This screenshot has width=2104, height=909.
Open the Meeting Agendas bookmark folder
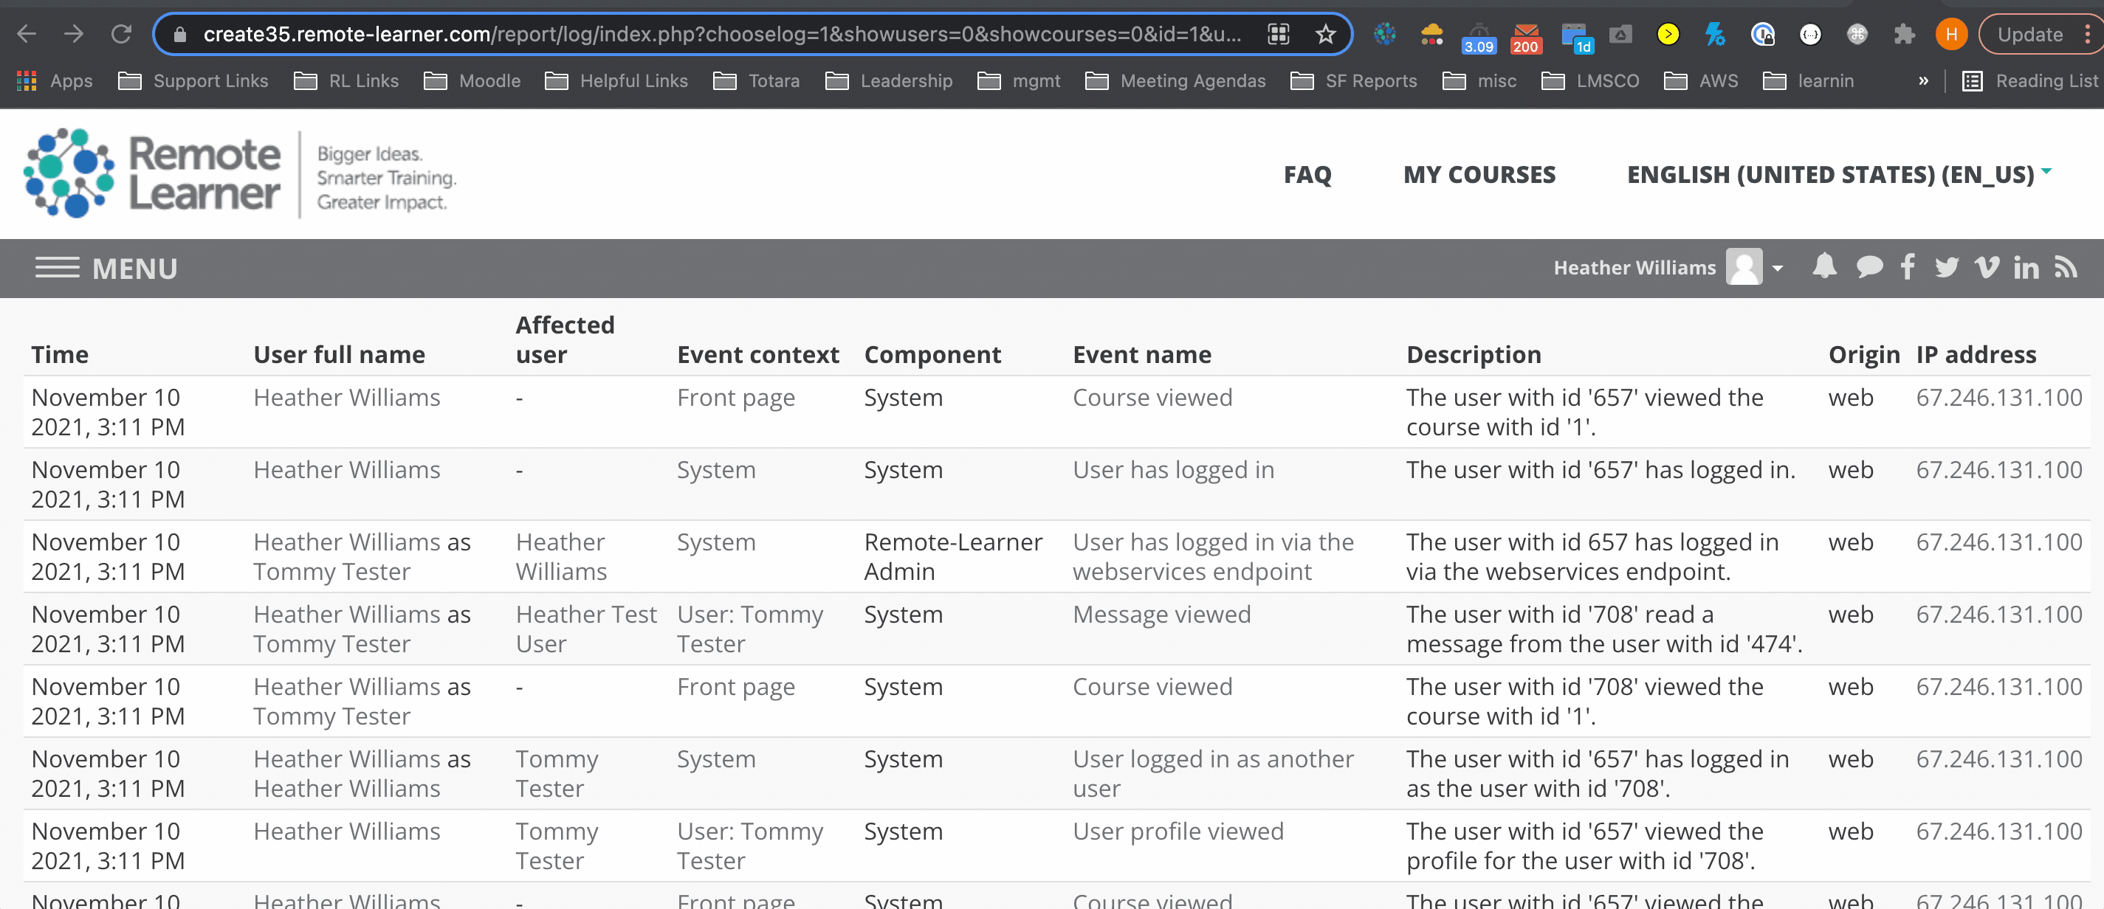pos(1175,80)
